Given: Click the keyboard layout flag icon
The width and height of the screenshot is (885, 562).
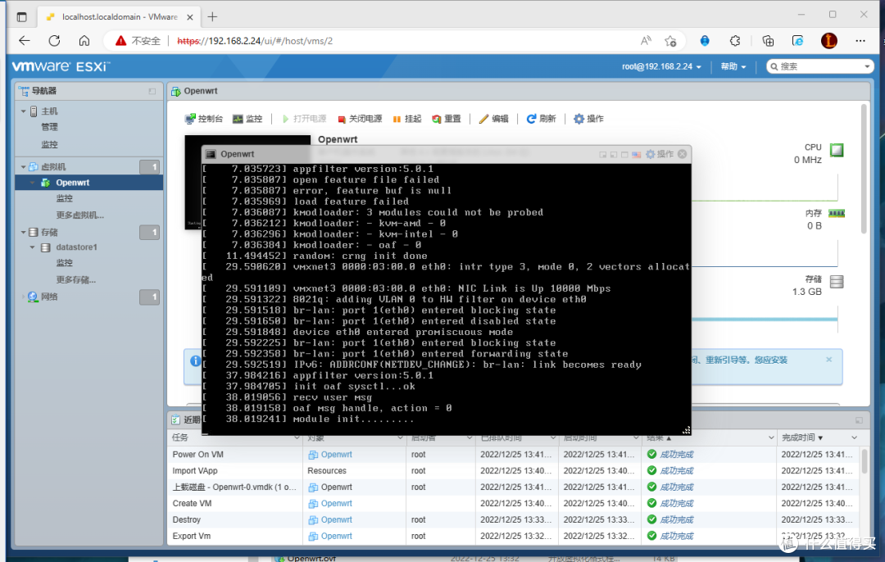Looking at the screenshot, I should click(x=637, y=154).
